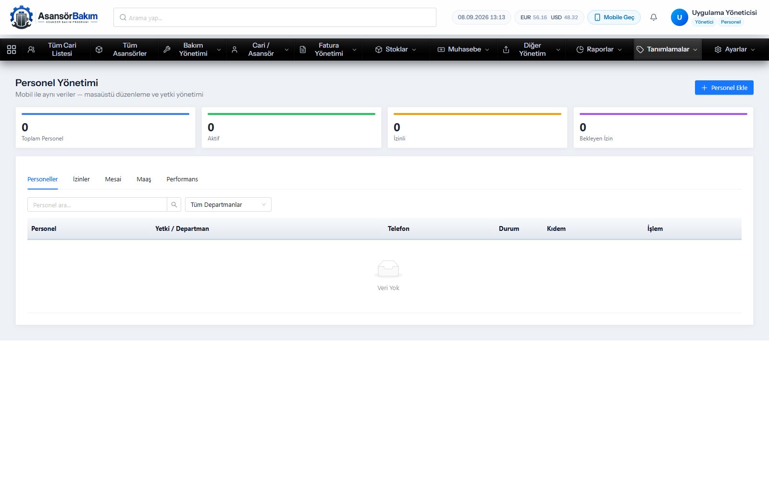The height and width of the screenshot is (481, 769).
Task: Switch to the Mesai tab
Action: (x=113, y=179)
